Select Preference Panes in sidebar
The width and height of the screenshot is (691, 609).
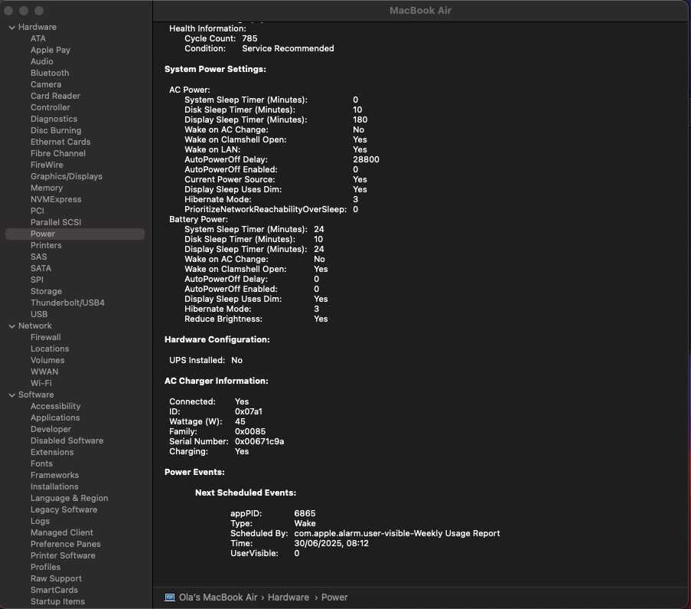66,544
